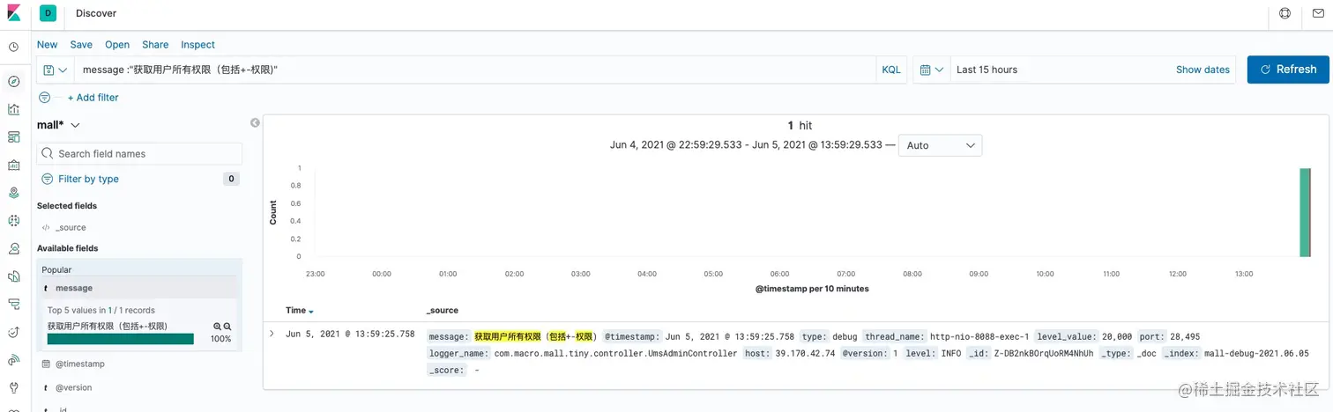The image size is (1333, 412).
Task: Toggle Filter by type options
Action: point(79,179)
